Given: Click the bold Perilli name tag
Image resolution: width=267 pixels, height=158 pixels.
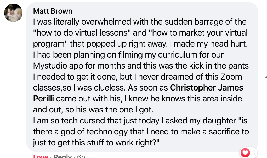Looking at the screenshot, I should pos(43,99).
